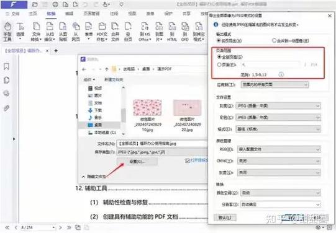Create a Blank Page (空白页) from ribbon
Viewport: 336px width, 233px height.
(x=128, y=32)
